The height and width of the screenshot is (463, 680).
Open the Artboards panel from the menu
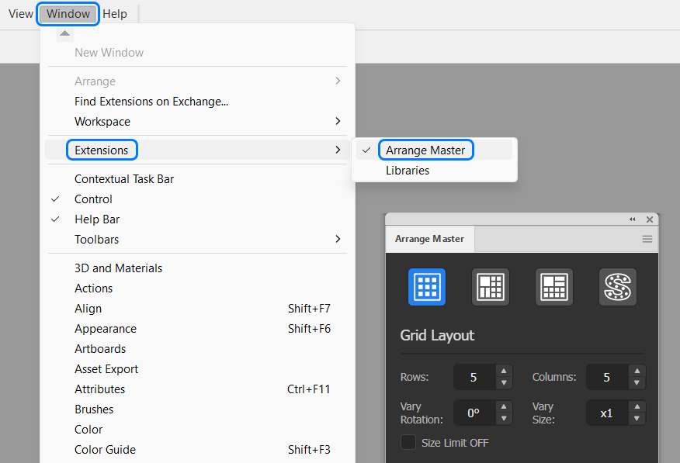(x=197, y=349)
